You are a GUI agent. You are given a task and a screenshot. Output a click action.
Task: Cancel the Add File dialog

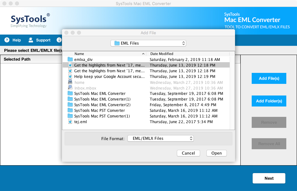click(188, 153)
